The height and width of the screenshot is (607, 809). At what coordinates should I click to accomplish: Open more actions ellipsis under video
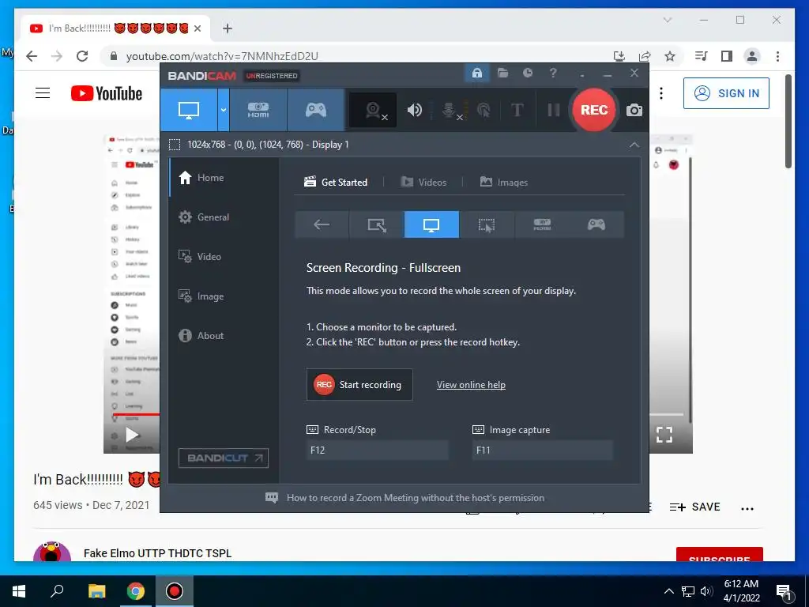click(x=747, y=508)
